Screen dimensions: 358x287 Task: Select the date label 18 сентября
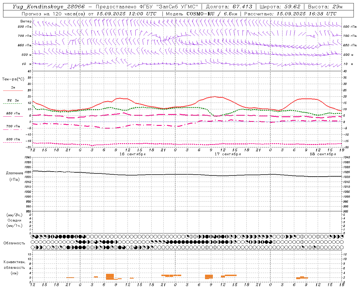[323, 154]
